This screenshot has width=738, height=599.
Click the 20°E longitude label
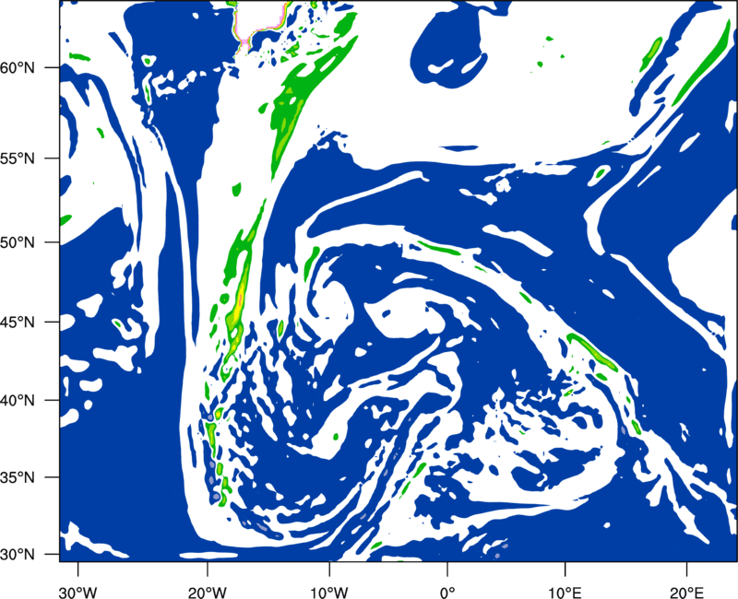click(x=686, y=593)
